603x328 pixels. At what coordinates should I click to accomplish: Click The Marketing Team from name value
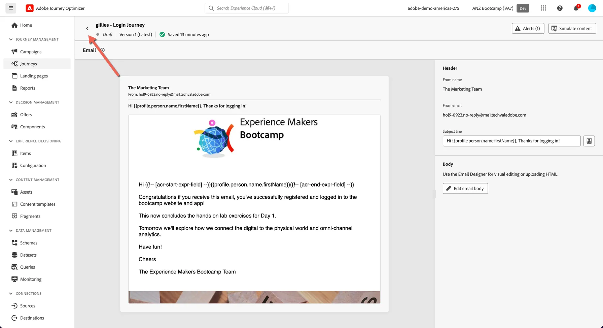462,89
